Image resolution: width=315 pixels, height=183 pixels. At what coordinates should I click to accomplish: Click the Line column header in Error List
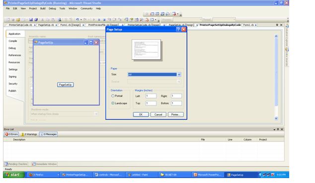pyautogui.click(x=230, y=139)
